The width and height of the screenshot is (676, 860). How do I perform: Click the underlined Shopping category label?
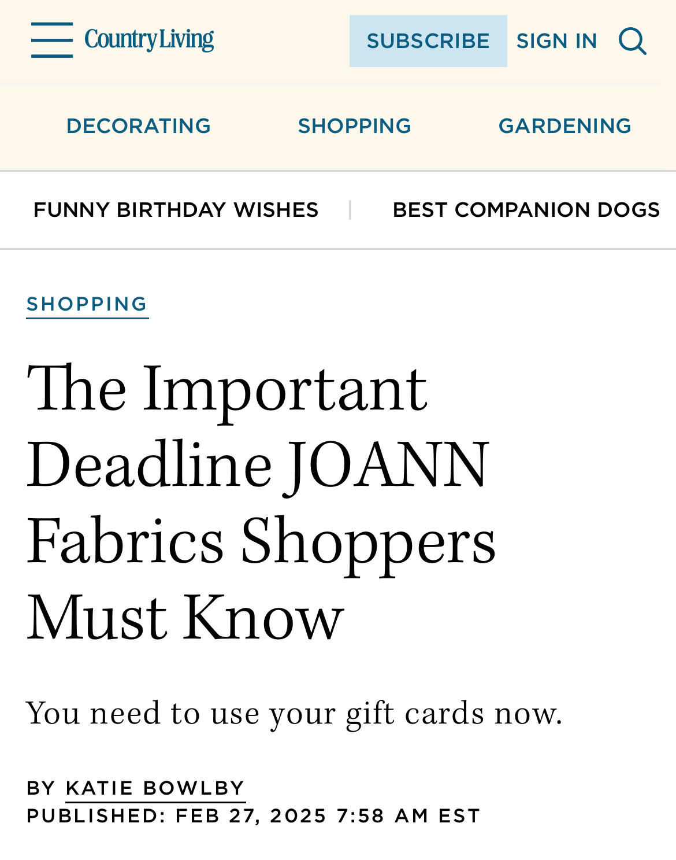pos(87,304)
